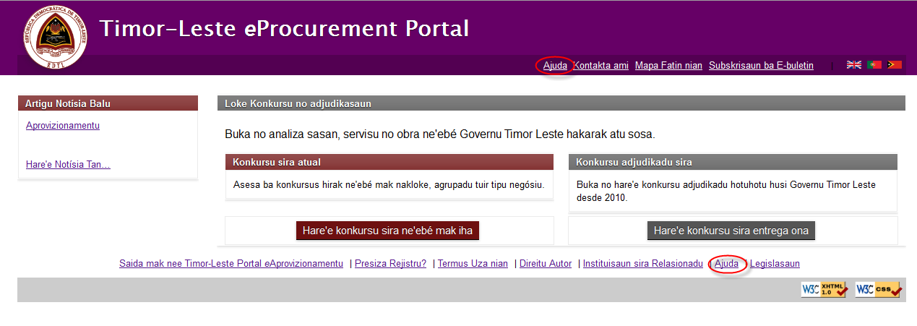Open Kontakta ami in the top navigation
This screenshot has width=917, height=326.
tap(600, 66)
